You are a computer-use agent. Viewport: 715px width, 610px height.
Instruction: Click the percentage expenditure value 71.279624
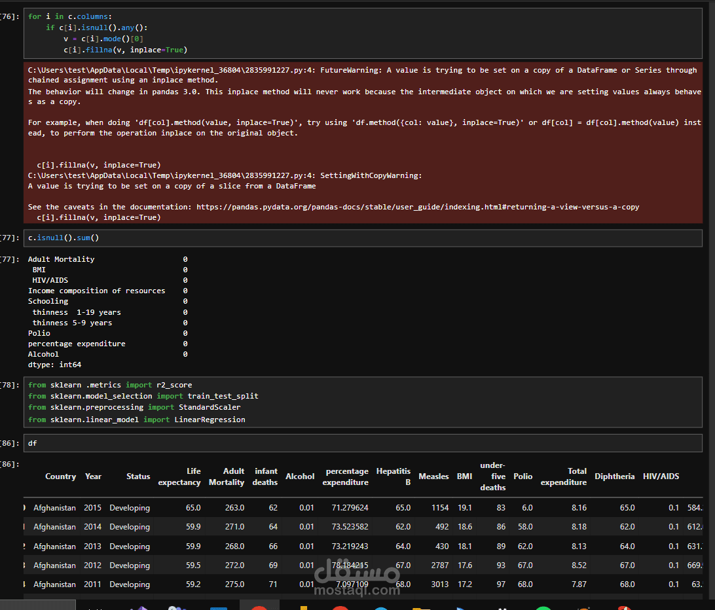click(x=350, y=508)
